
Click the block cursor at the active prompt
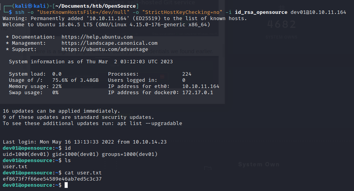[x=66, y=185]
